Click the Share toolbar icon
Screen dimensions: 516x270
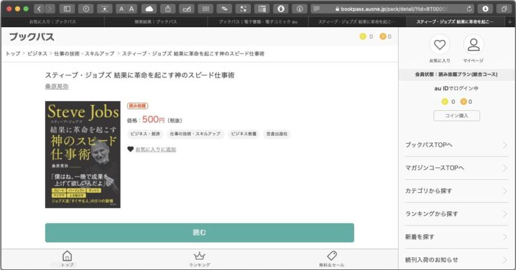pos(168,9)
